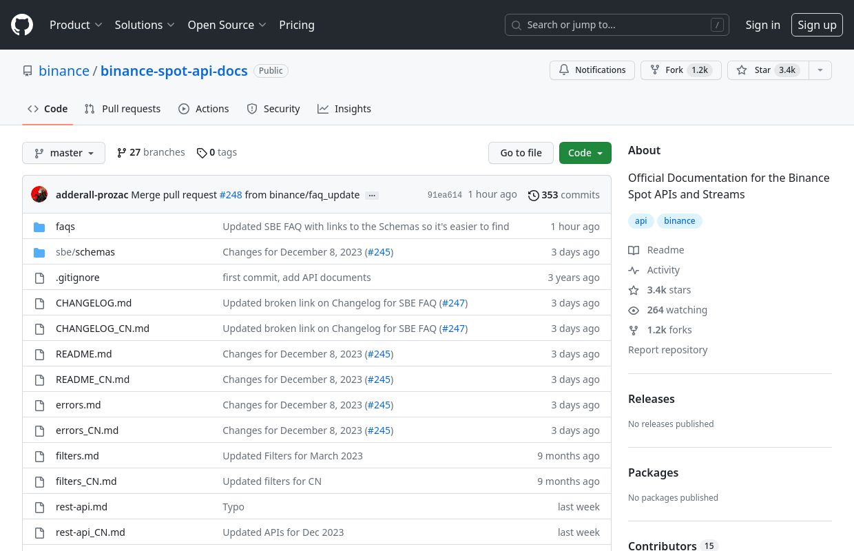
Task: Click adderall-prozac avatar image
Action: pos(39,194)
